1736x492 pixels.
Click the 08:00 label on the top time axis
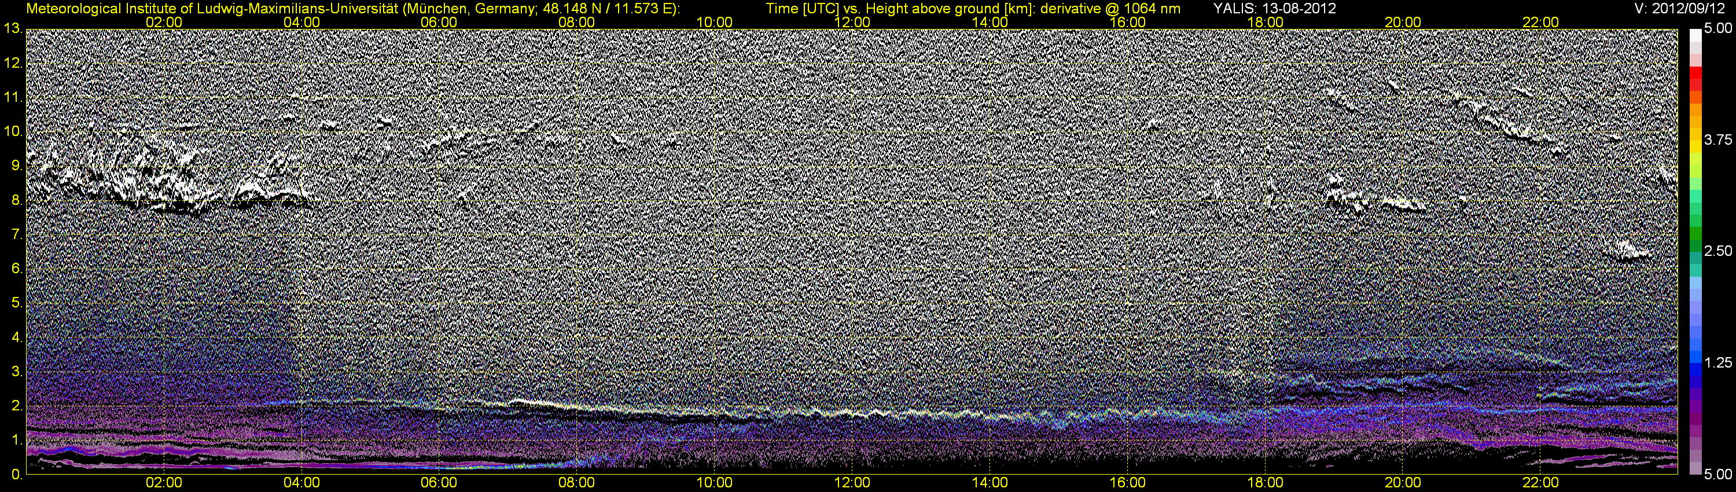(x=577, y=22)
